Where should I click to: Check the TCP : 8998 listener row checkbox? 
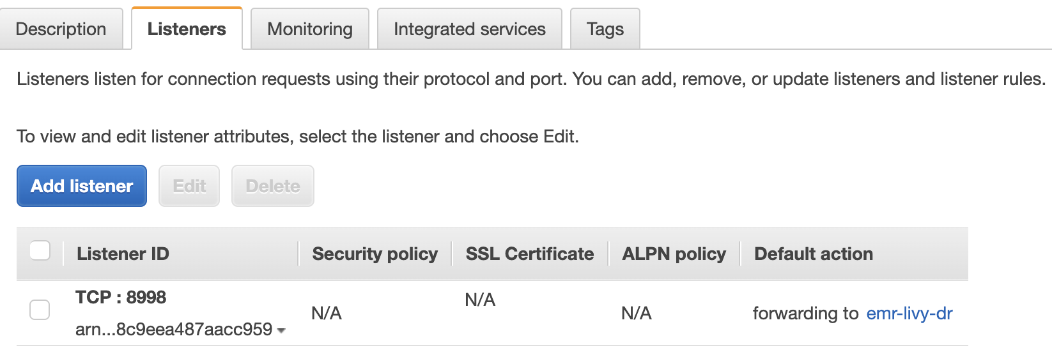click(x=40, y=310)
